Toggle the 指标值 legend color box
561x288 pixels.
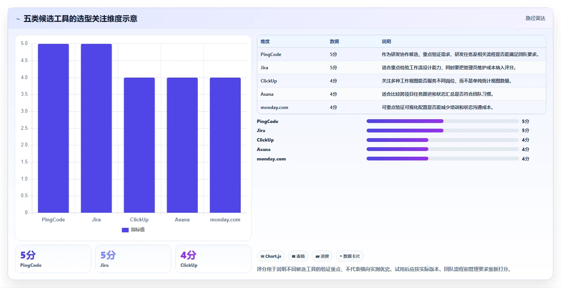(125, 230)
